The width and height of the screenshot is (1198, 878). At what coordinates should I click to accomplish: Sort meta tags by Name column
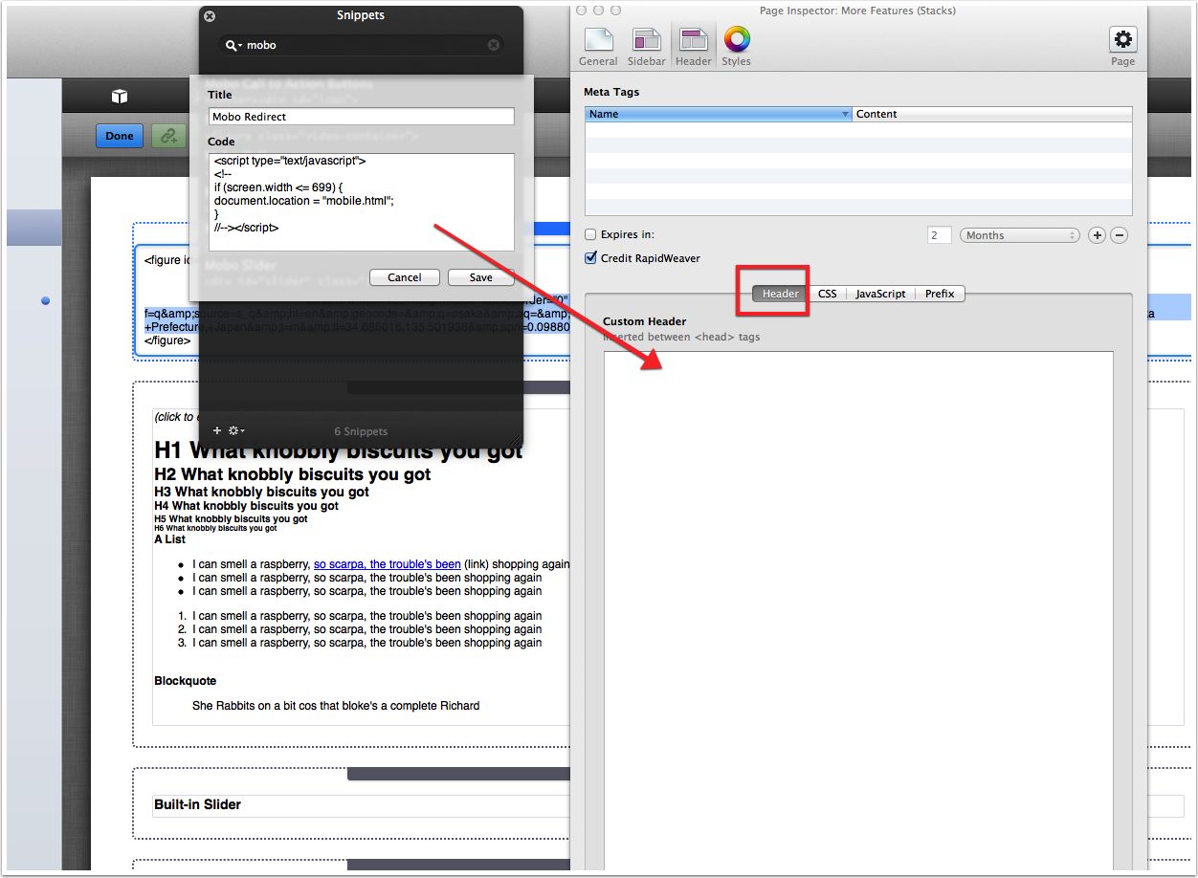[x=720, y=114]
